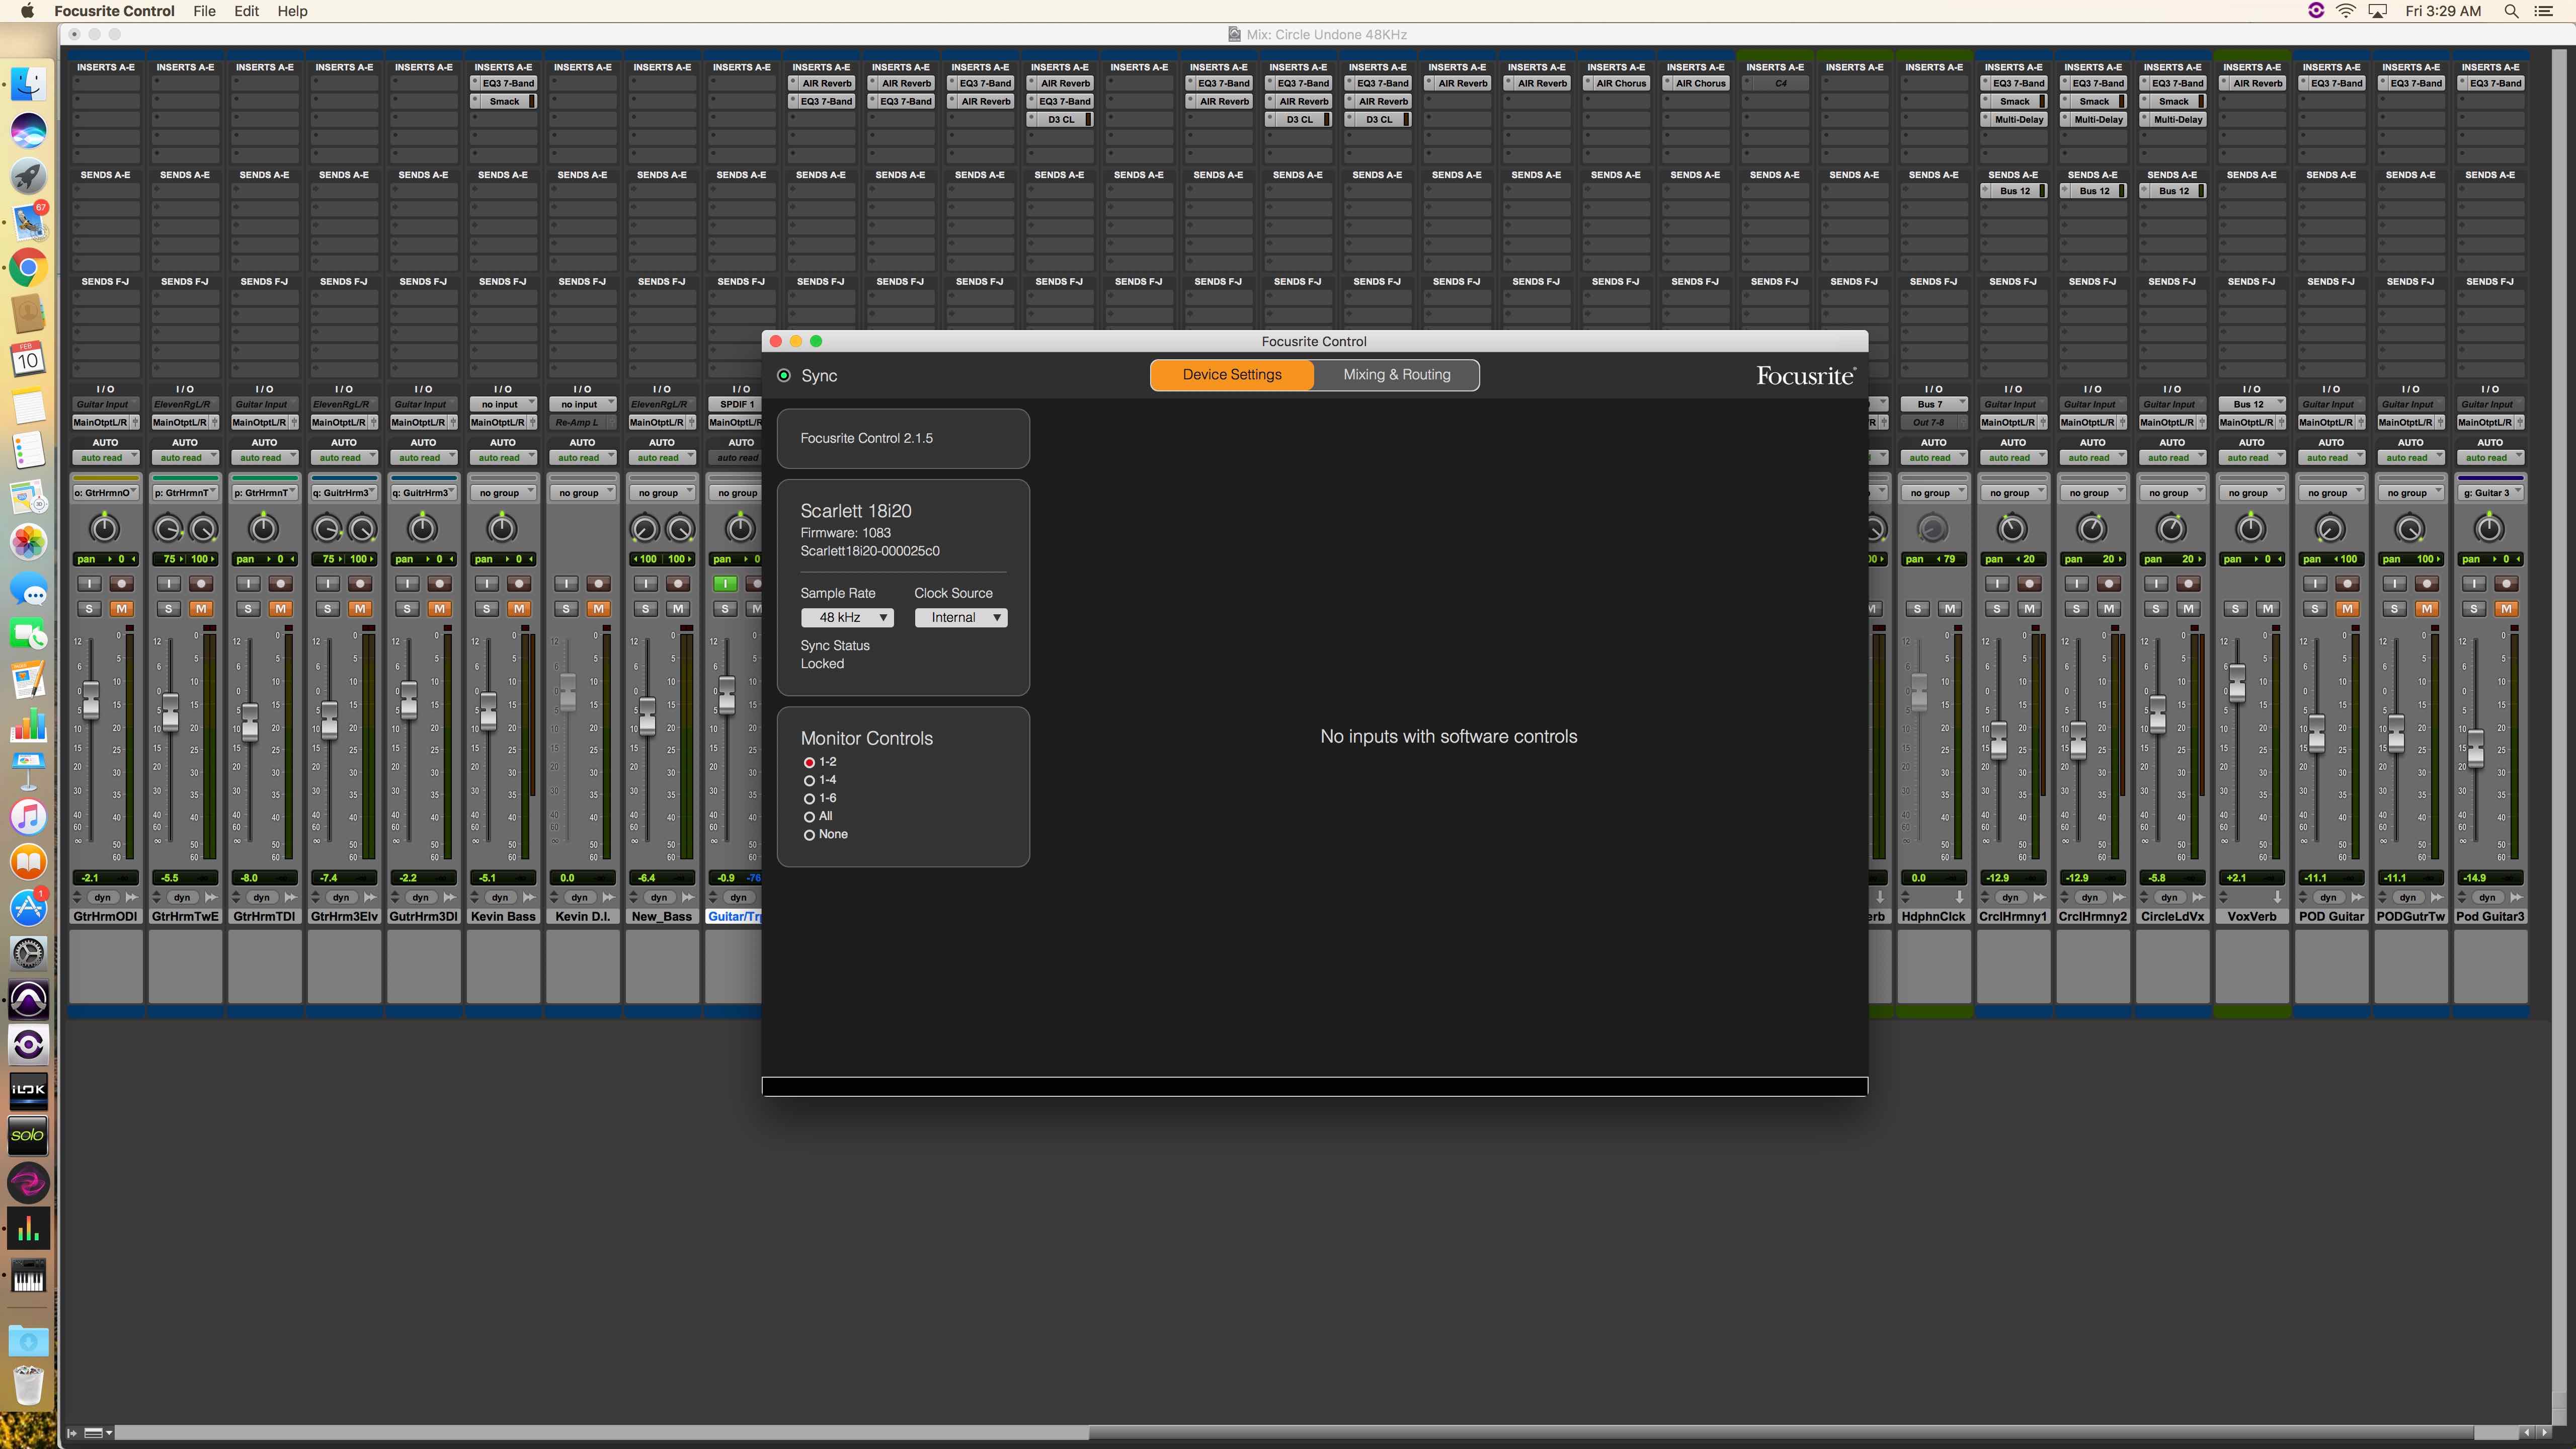
Task: Select monitor controls option 1-6
Action: tap(809, 798)
